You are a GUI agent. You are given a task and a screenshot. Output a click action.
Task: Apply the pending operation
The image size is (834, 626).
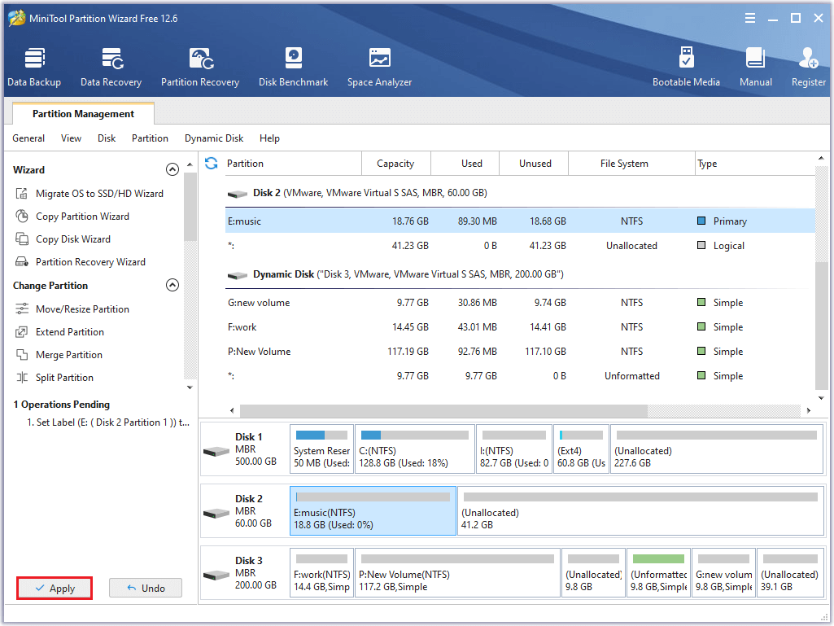[54, 588]
